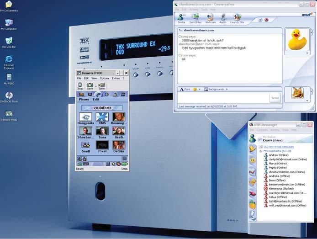The height and width of the screenshot is (239, 317).
Task: Click the rubber duck display picture
Action: 297,40
